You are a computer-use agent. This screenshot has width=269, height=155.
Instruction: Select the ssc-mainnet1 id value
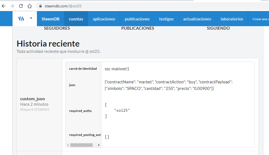tap(117, 69)
